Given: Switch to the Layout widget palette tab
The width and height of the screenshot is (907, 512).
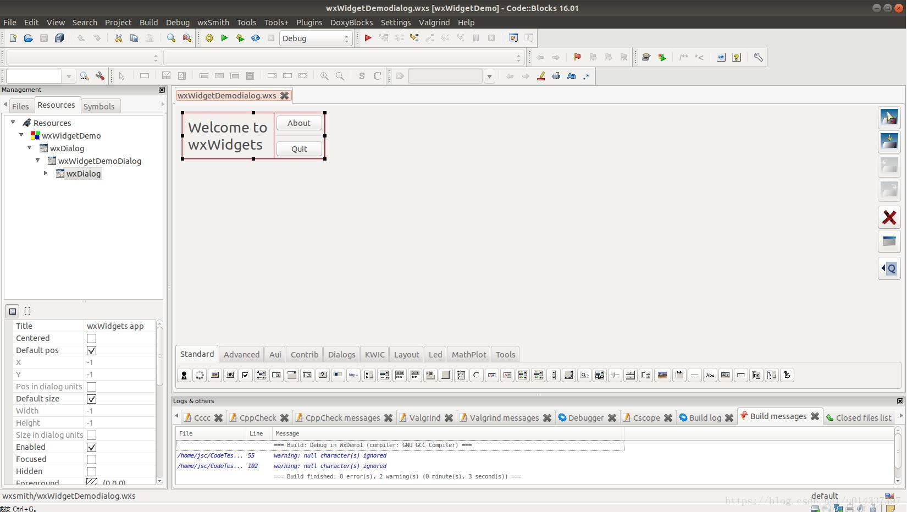Looking at the screenshot, I should (407, 355).
